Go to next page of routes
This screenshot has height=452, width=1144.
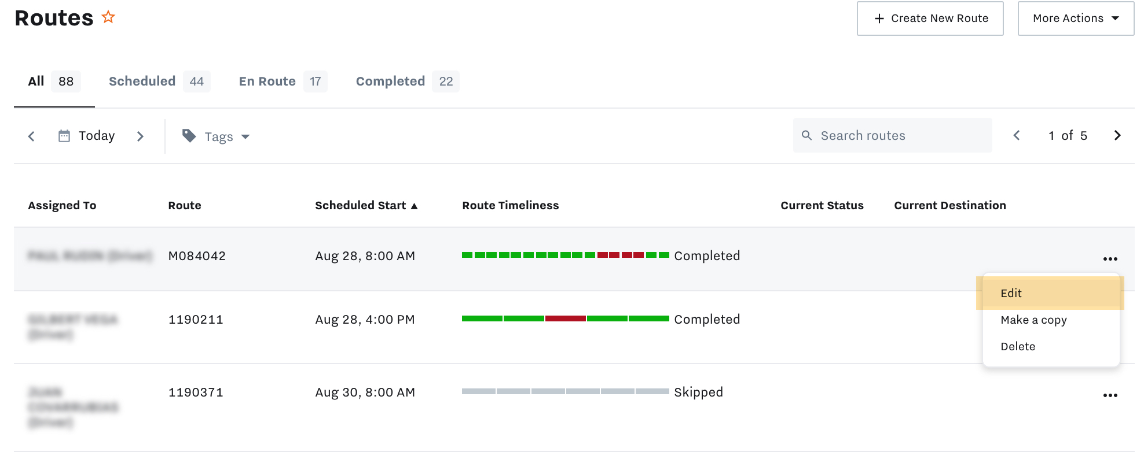click(x=1117, y=135)
